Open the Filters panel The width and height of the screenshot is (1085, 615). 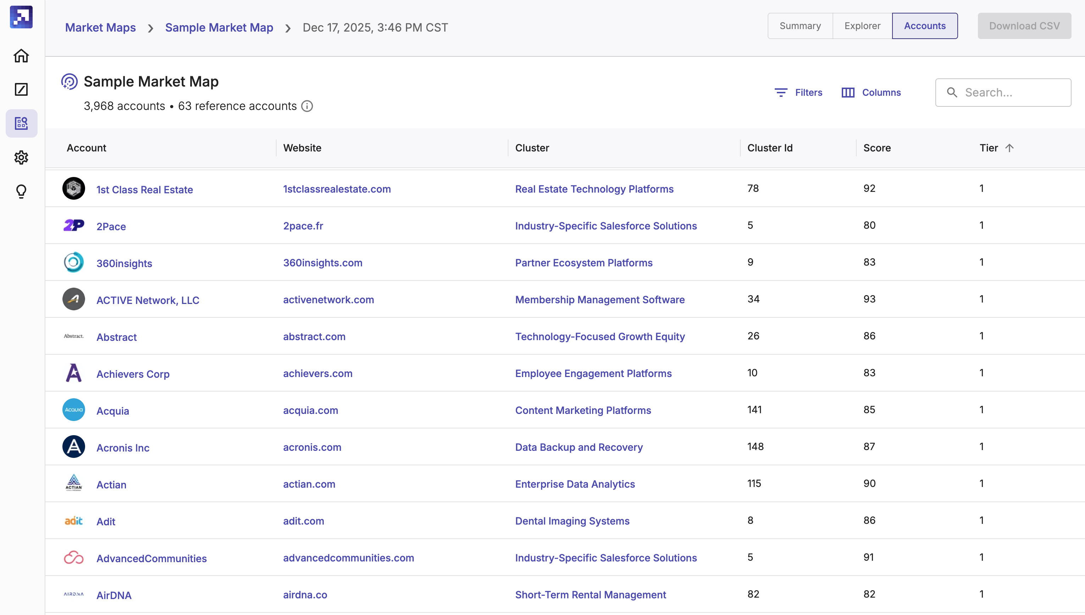pos(799,92)
